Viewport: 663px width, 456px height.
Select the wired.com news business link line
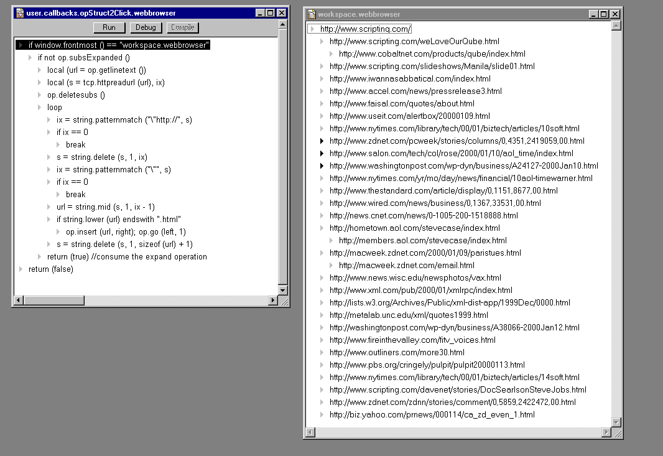point(435,203)
